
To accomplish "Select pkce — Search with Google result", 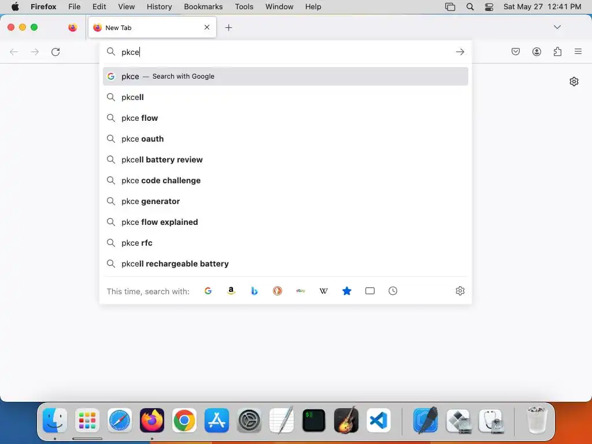I will [286, 76].
